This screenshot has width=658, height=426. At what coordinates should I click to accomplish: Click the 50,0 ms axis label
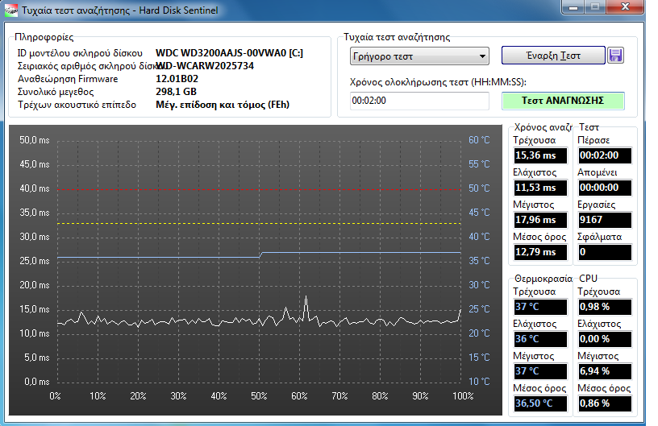pyautogui.click(x=35, y=140)
